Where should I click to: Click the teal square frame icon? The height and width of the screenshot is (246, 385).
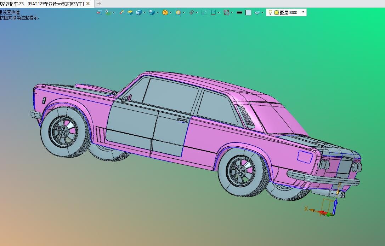(x=204, y=12)
